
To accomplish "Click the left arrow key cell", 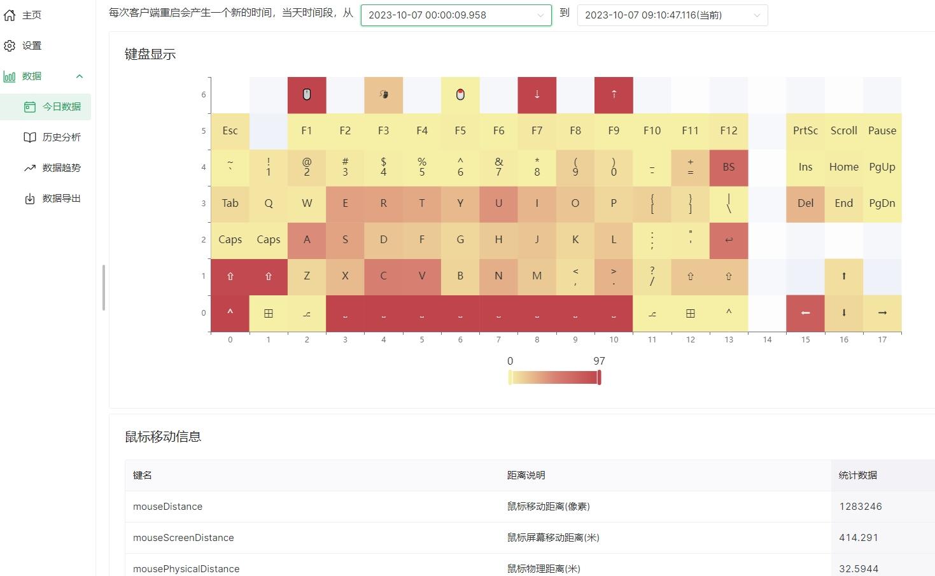I will [x=805, y=313].
